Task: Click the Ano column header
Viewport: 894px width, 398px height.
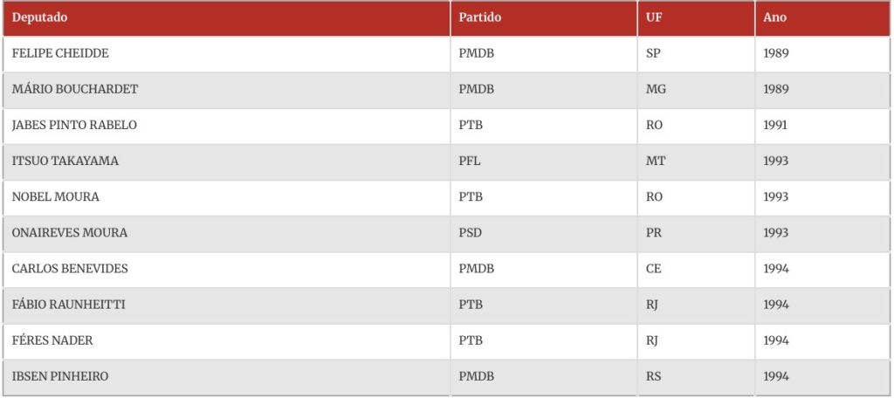Action: (x=775, y=17)
